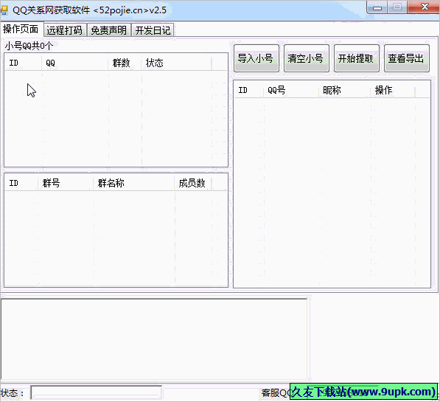
Task: Click the 清空小号 button
Action: point(306,58)
